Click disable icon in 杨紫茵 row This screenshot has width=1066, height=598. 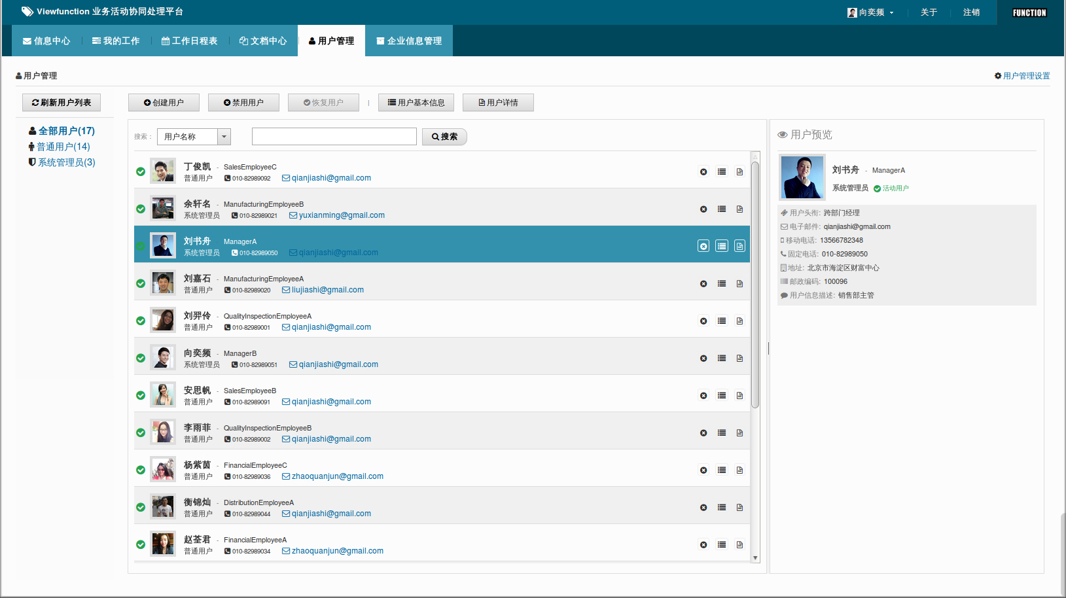(x=703, y=470)
